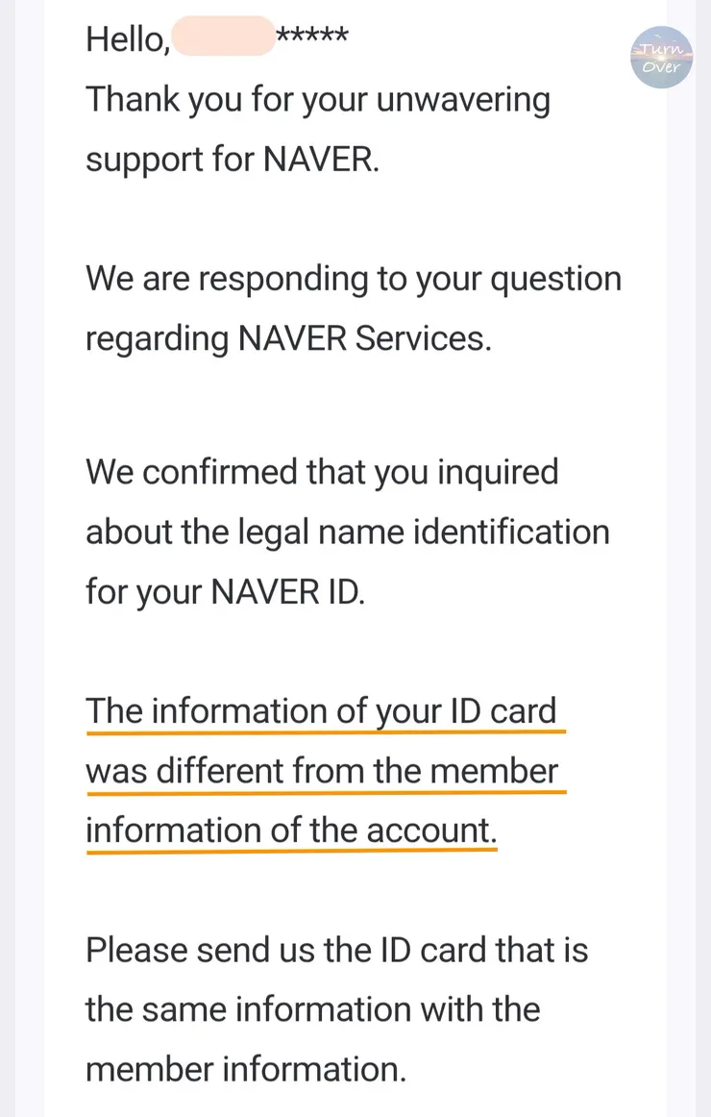
Task: Click the Turn Over watermark badge
Action: click(661, 58)
